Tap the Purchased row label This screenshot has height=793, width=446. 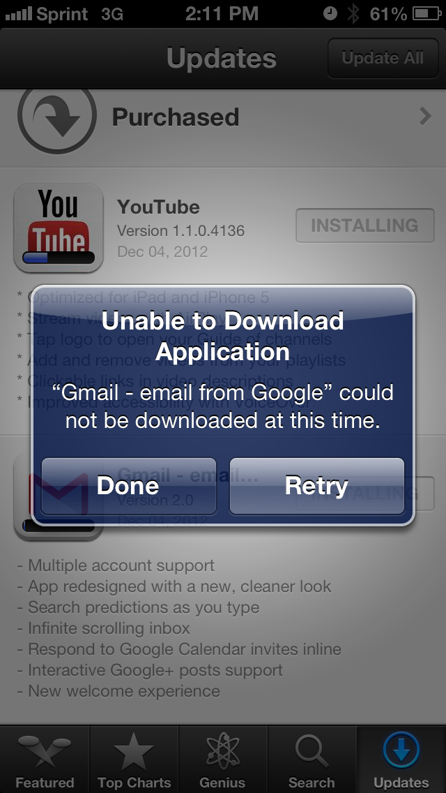(176, 117)
